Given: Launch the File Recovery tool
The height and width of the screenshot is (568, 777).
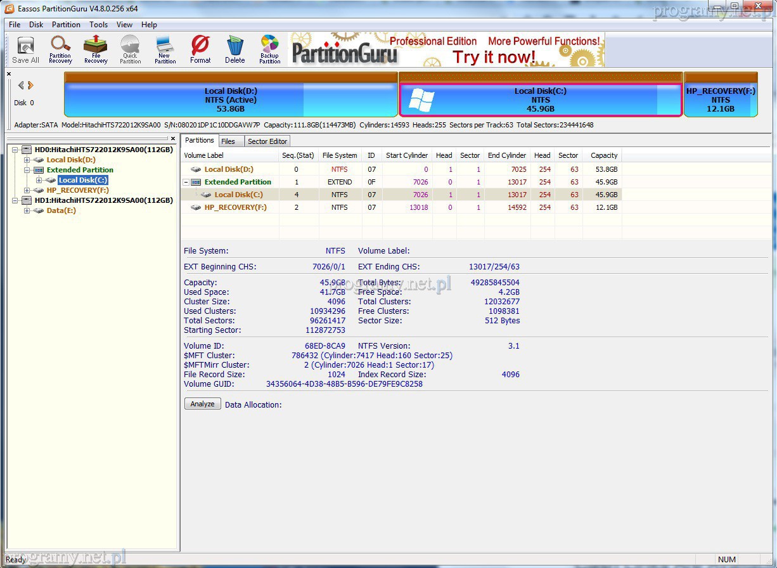Looking at the screenshot, I should pos(96,49).
